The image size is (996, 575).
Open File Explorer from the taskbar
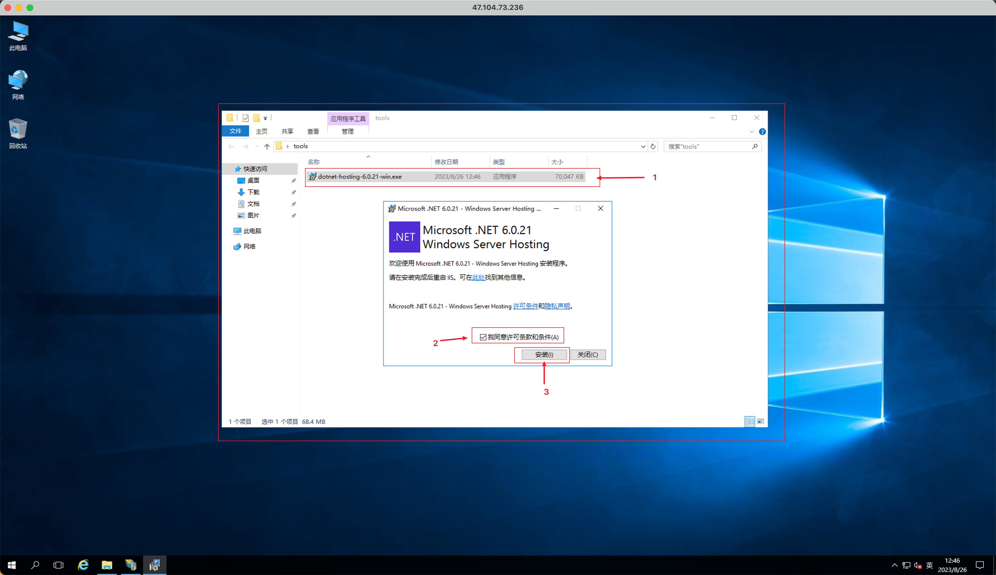pos(107,565)
